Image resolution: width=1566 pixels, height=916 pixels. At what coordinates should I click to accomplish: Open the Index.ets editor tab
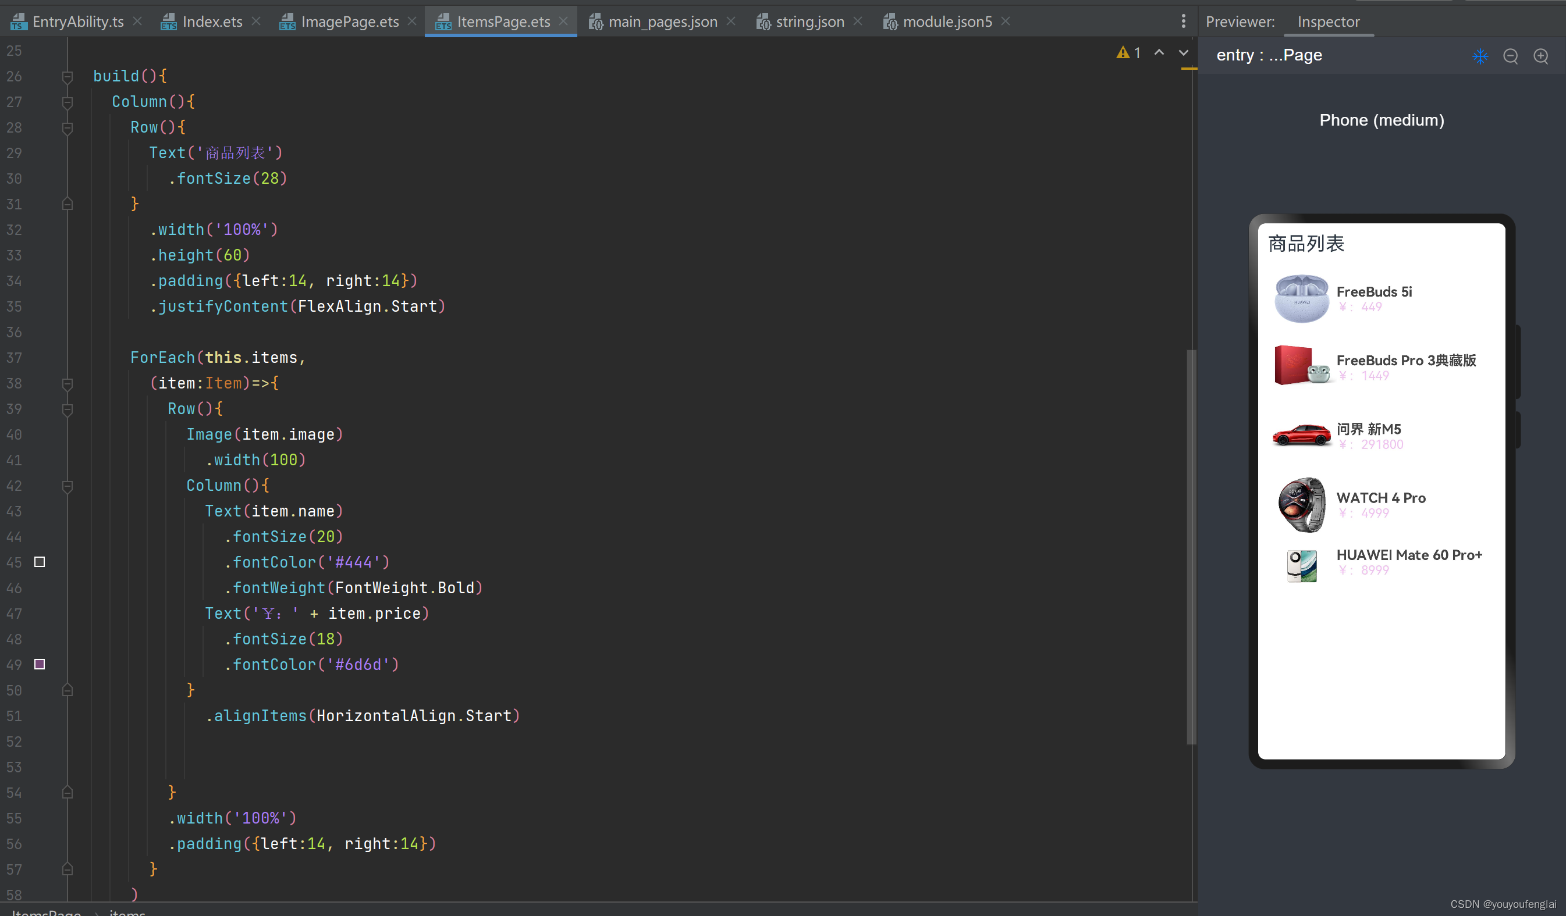point(201,22)
